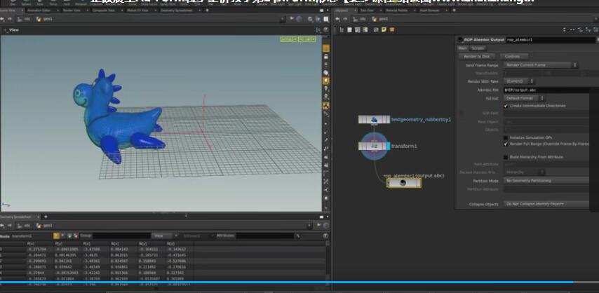This screenshot has height=293, width=599.
Task: Click the geo1 path icon above viewport
Action: 41,20
